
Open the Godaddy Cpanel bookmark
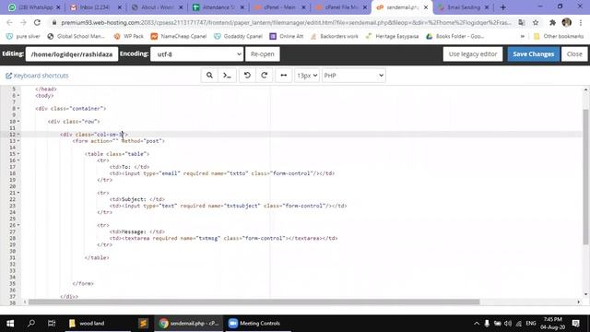[x=238, y=36]
